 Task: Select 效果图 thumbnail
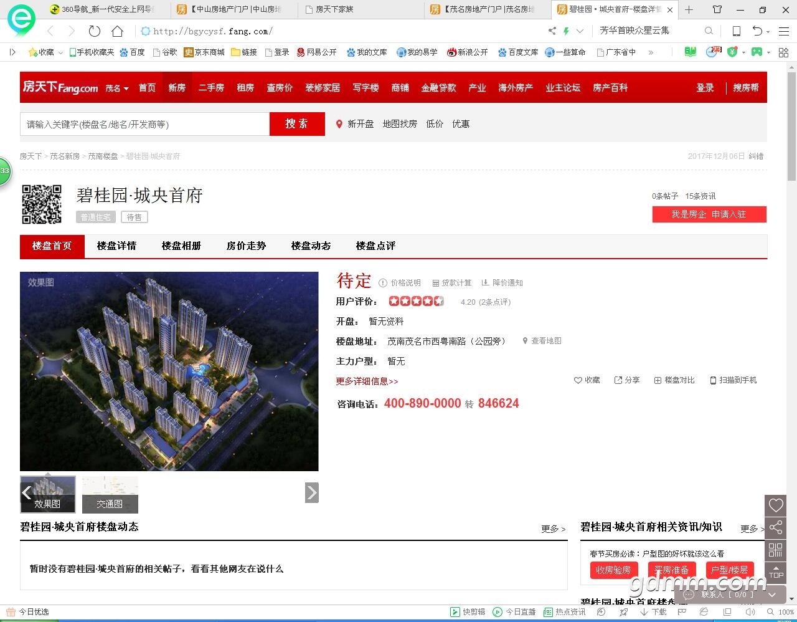click(47, 494)
